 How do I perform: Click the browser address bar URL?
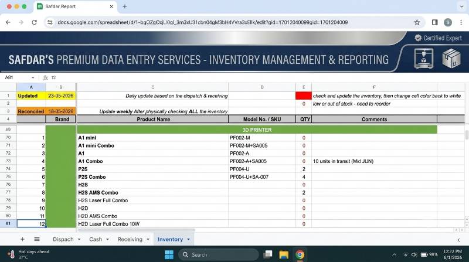click(202, 22)
